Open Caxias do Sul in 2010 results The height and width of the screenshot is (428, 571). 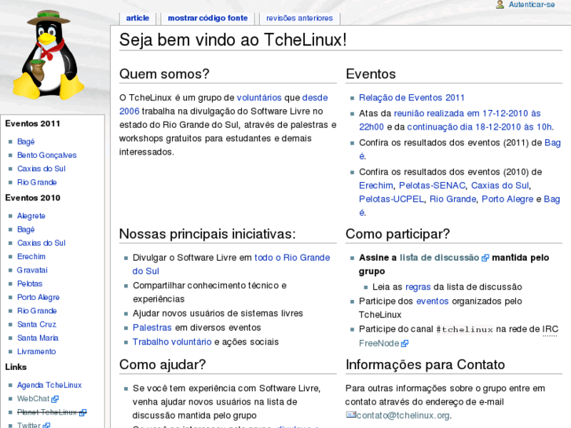(x=500, y=185)
